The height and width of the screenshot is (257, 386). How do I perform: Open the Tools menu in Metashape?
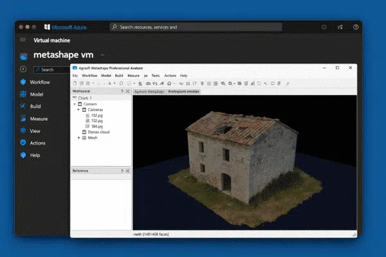click(155, 76)
